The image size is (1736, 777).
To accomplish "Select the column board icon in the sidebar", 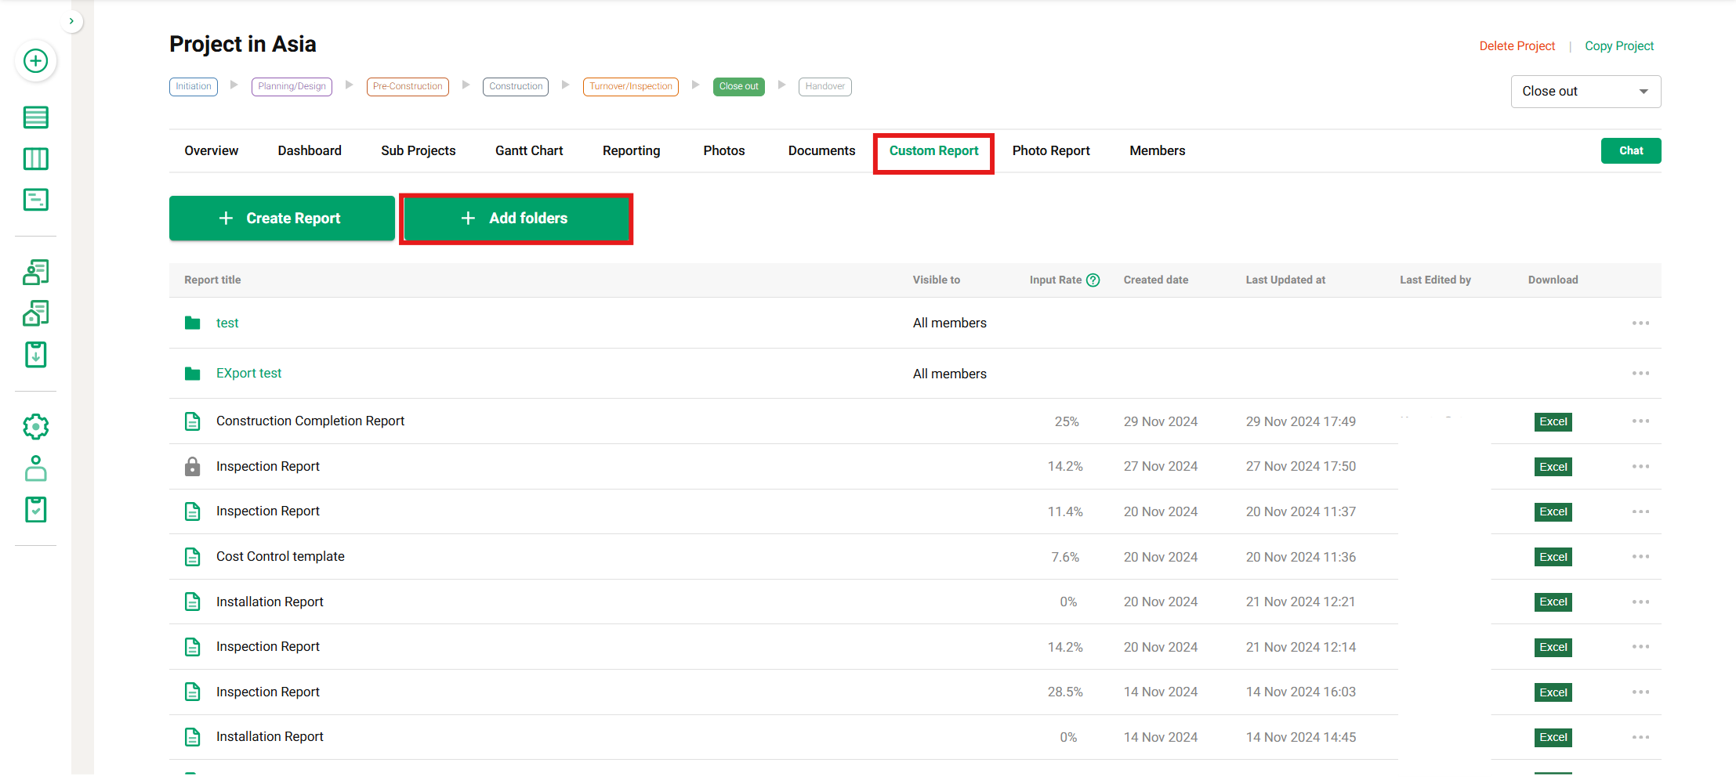I will [35, 158].
